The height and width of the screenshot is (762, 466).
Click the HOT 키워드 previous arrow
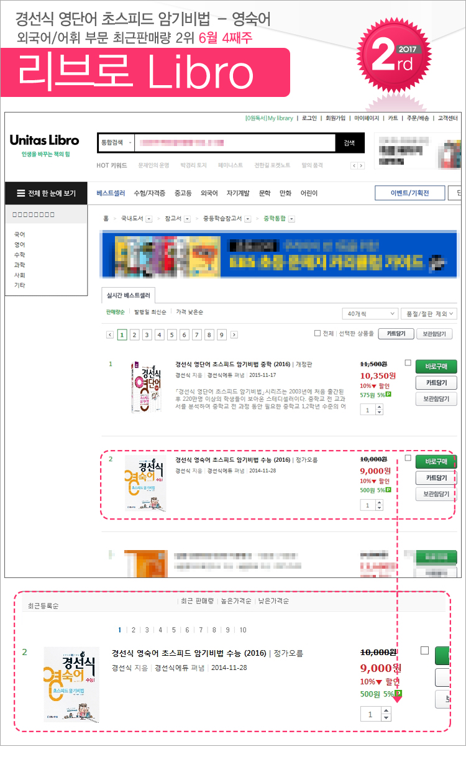tap(354, 166)
